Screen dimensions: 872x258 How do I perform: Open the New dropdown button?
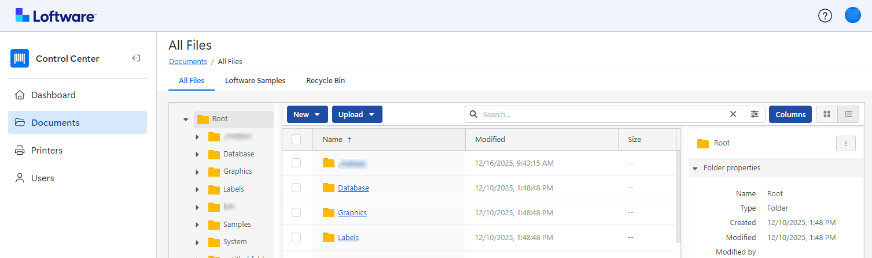pyautogui.click(x=307, y=114)
